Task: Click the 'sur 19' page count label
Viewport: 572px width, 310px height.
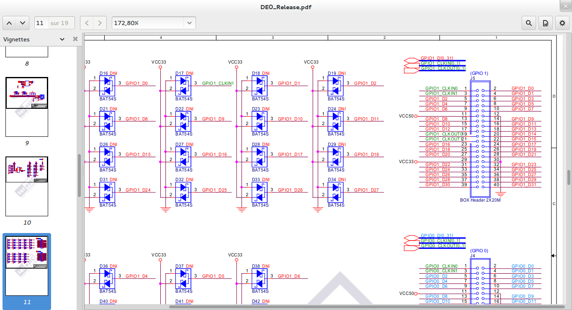Action: pos(59,23)
